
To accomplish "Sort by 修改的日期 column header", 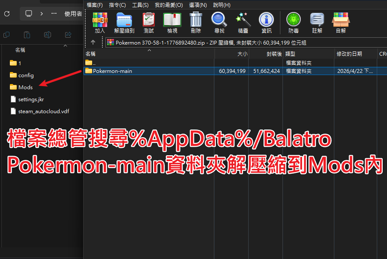I will tap(355, 54).
